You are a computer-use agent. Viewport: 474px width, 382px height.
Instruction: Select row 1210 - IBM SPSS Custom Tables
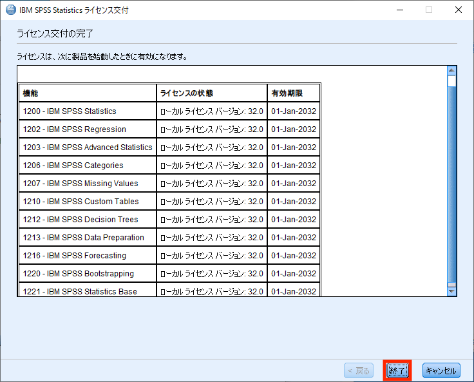click(x=169, y=202)
